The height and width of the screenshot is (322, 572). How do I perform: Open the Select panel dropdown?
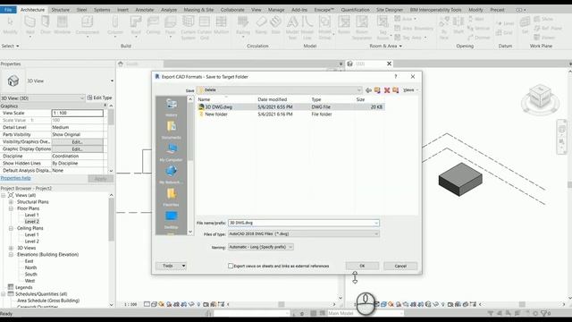click(x=10, y=46)
